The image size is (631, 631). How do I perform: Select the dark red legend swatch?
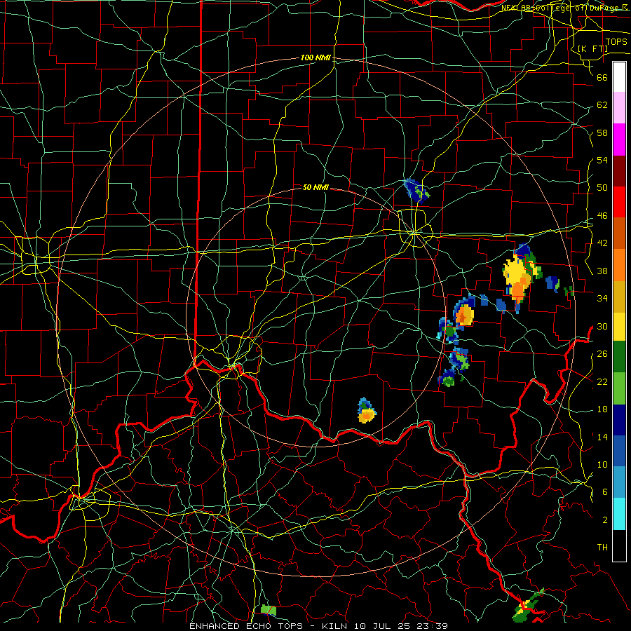[619, 170]
